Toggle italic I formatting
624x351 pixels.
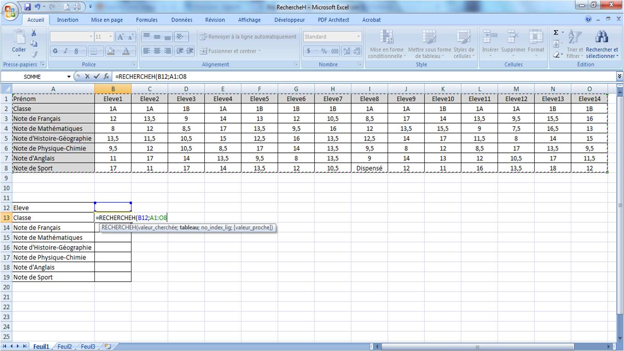pyautogui.click(x=66, y=51)
